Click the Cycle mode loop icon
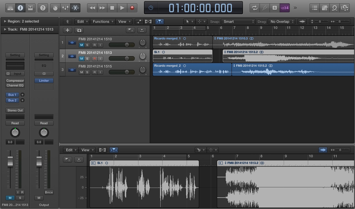The height and width of the screenshot is (209, 355). [x=254, y=8]
